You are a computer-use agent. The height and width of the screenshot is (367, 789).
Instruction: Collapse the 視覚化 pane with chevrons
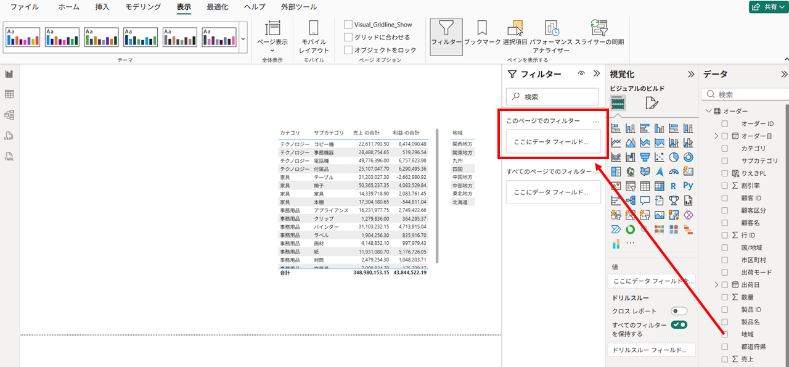691,74
